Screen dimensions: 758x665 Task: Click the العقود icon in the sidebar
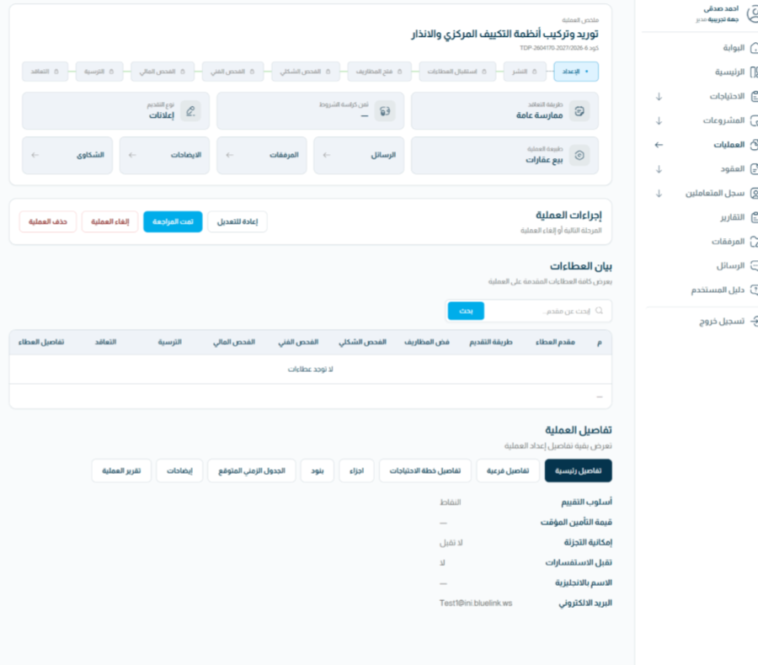tap(754, 168)
